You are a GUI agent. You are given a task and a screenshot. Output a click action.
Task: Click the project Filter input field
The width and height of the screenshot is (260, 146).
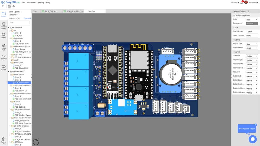[19, 22]
